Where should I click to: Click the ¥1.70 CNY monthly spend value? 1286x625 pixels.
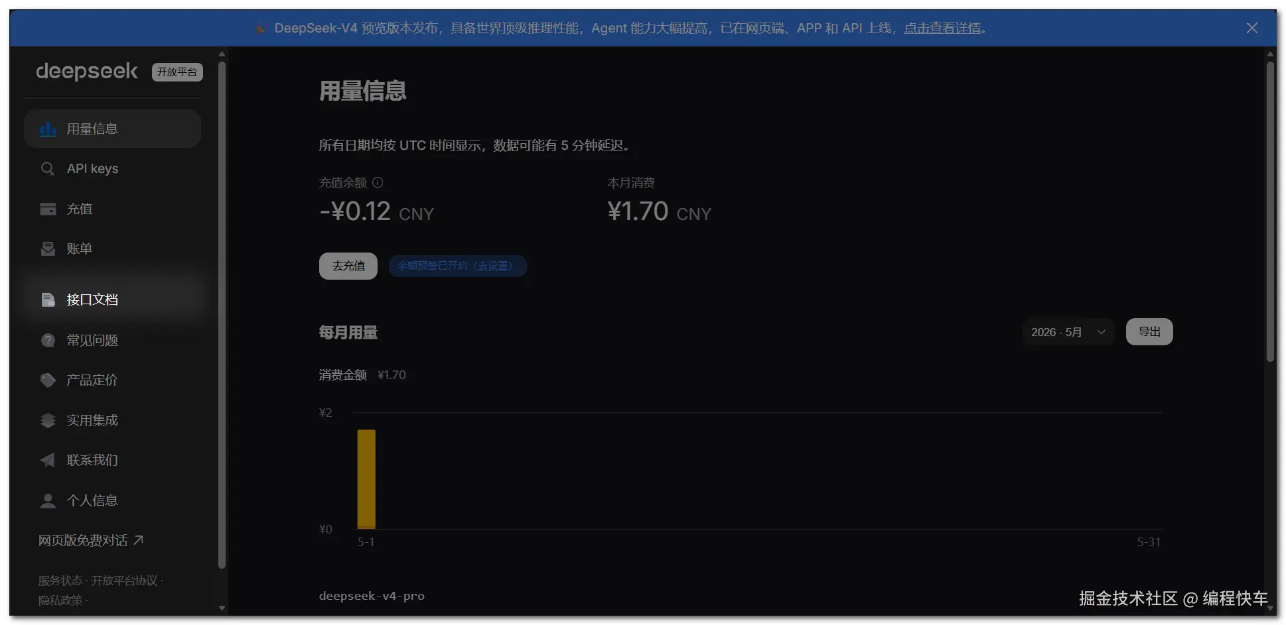coord(659,212)
